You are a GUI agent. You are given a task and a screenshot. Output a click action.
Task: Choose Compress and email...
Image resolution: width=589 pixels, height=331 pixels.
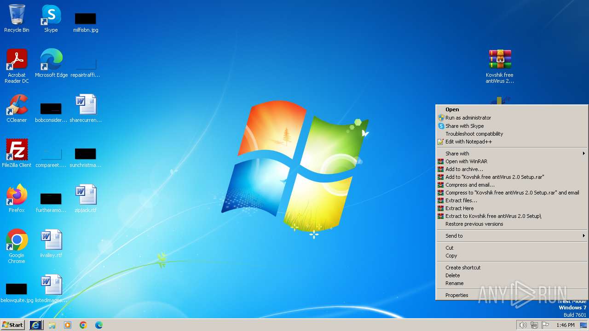click(x=512, y=185)
